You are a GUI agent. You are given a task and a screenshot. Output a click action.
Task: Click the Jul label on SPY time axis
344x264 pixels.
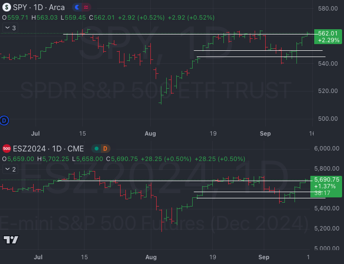pyautogui.click(x=35, y=134)
